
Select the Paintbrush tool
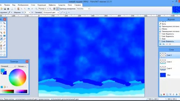1,39
